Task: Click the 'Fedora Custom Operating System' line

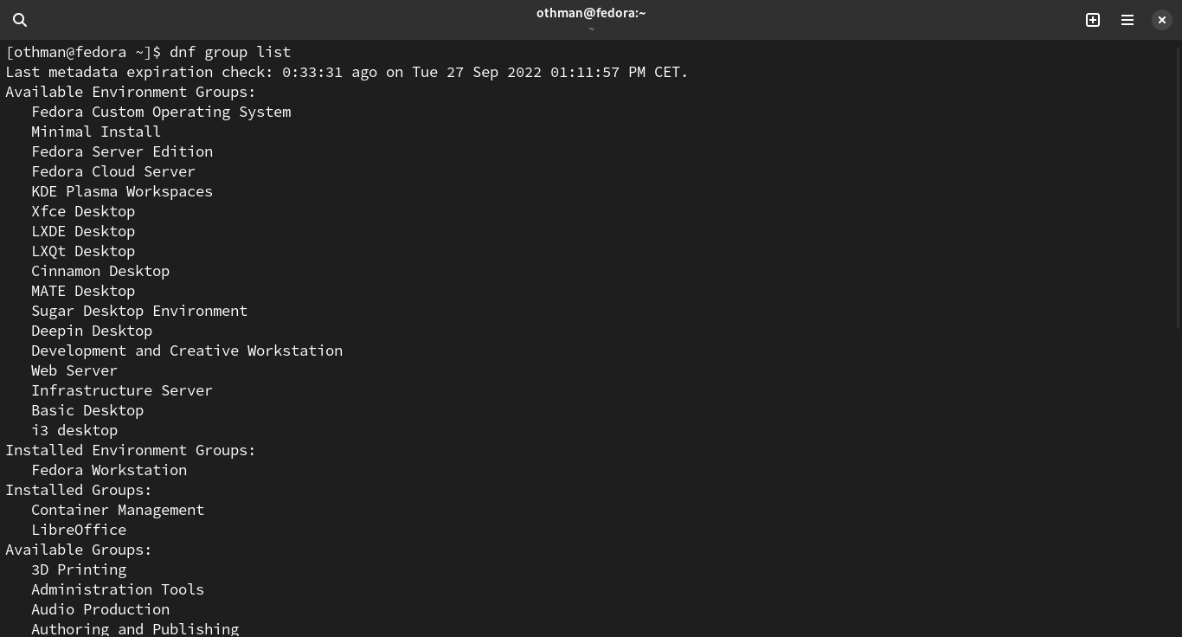Action: (161, 112)
